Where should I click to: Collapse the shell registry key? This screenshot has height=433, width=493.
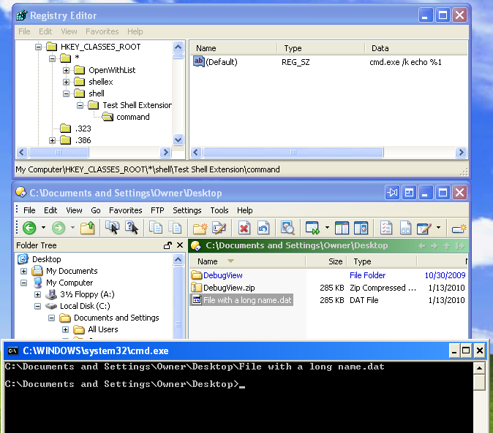pos(66,93)
